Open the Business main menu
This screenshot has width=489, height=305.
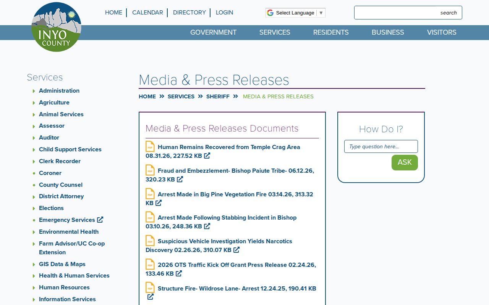388,32
